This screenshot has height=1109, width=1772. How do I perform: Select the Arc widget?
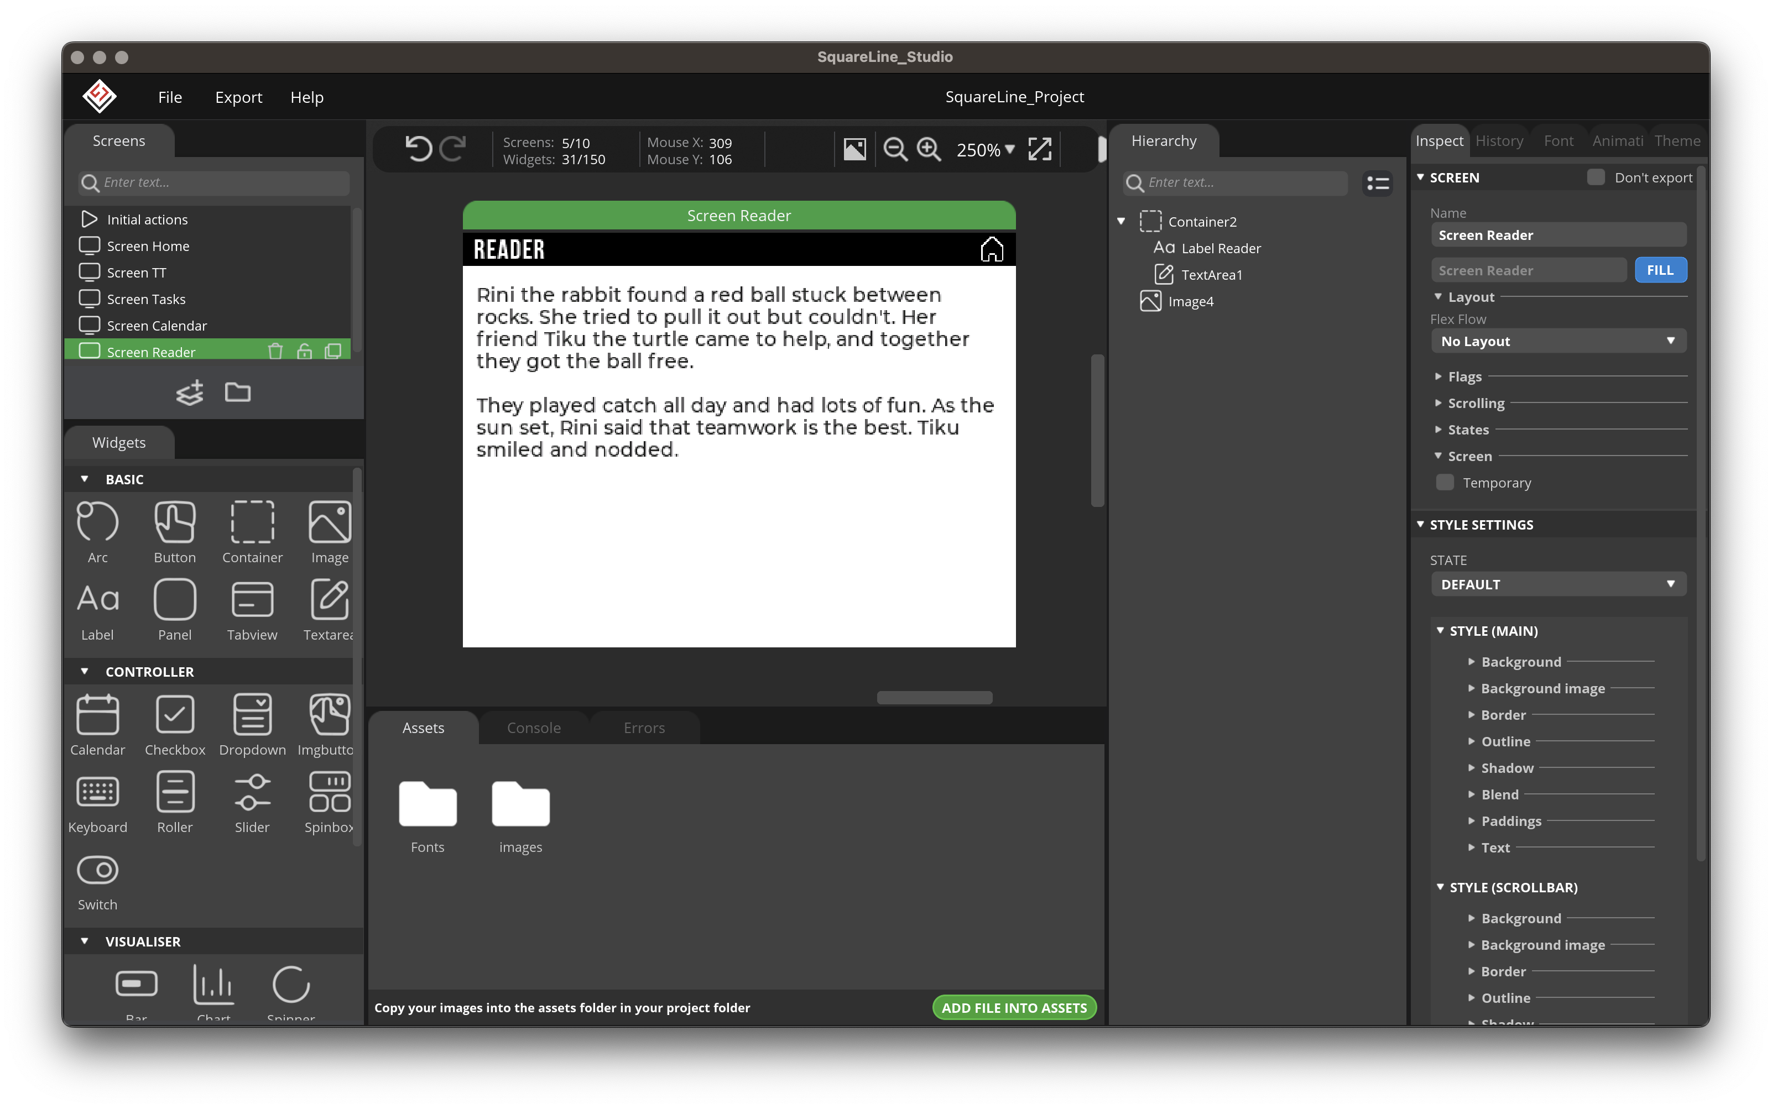(97, 532)
